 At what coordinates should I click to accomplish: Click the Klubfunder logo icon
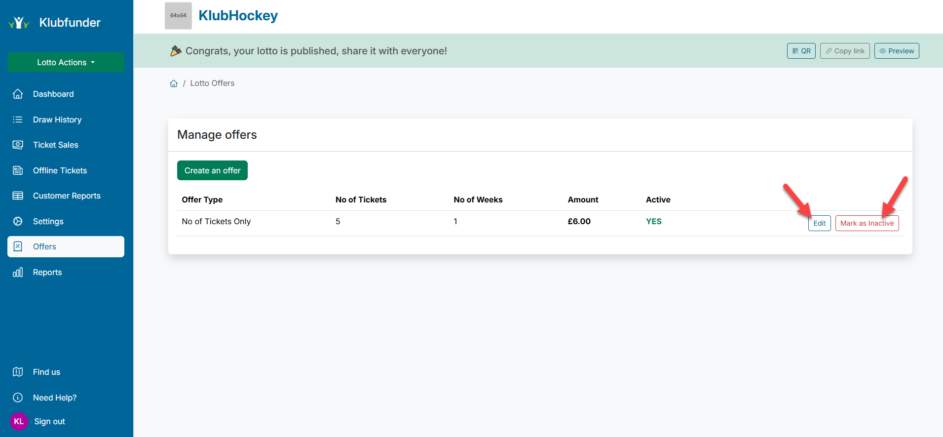point(19,23)
